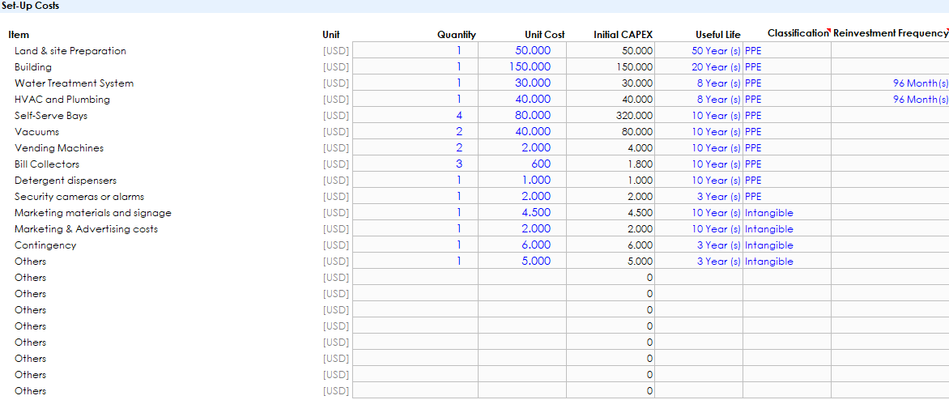Select Classification cell for Vacuums row
Image resolution: width=949 pixels, height=400 pixels.
(x=753, y=132)
